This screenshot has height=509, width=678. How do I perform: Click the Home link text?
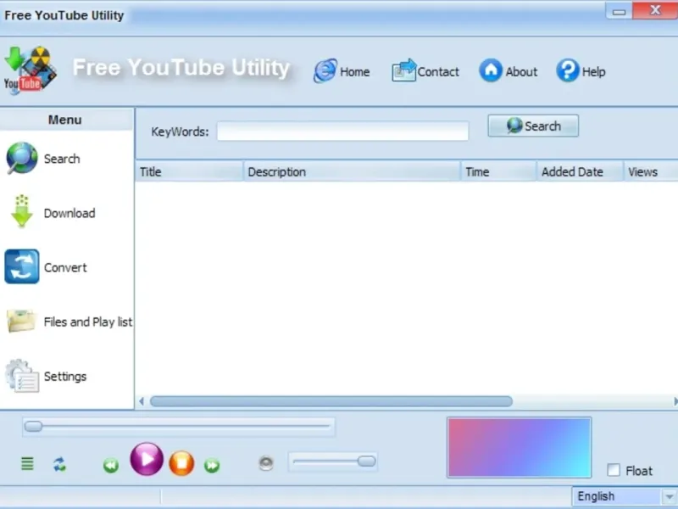(354, 72)
